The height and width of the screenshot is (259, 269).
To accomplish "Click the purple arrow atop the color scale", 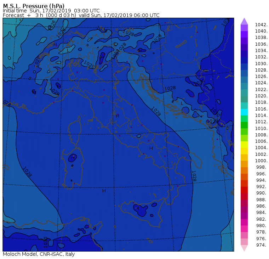I will [244, 21].
